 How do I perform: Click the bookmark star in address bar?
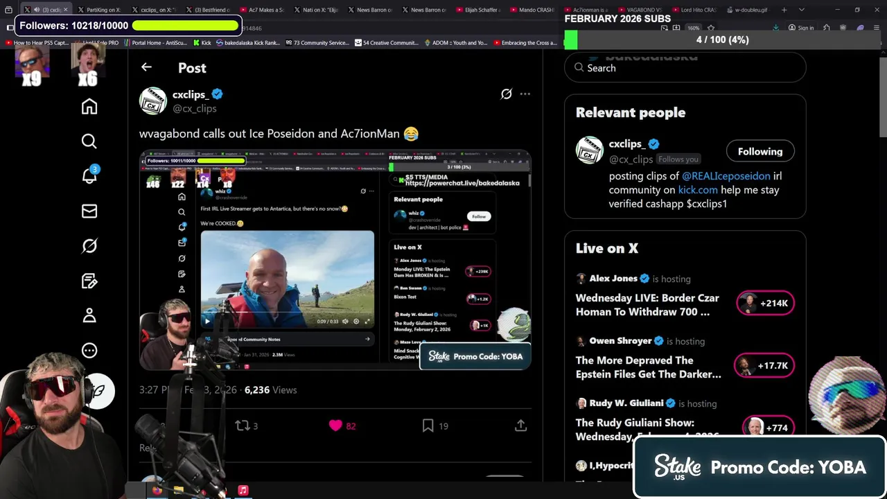point(711,28)
